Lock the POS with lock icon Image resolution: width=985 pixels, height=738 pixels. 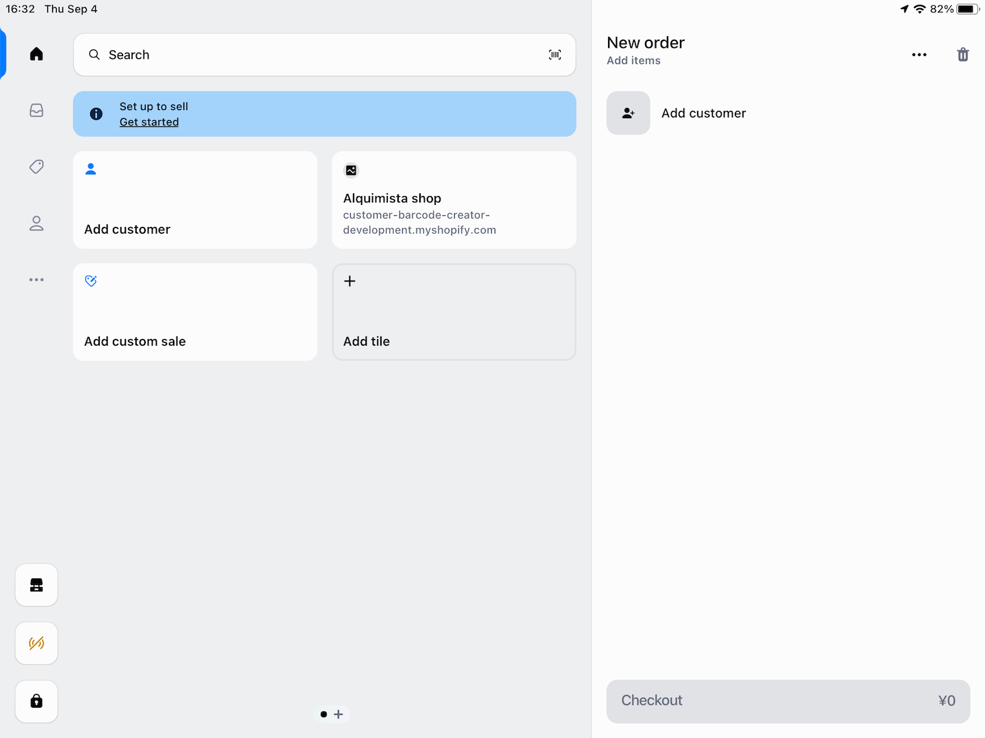click(x=36, y=701)
